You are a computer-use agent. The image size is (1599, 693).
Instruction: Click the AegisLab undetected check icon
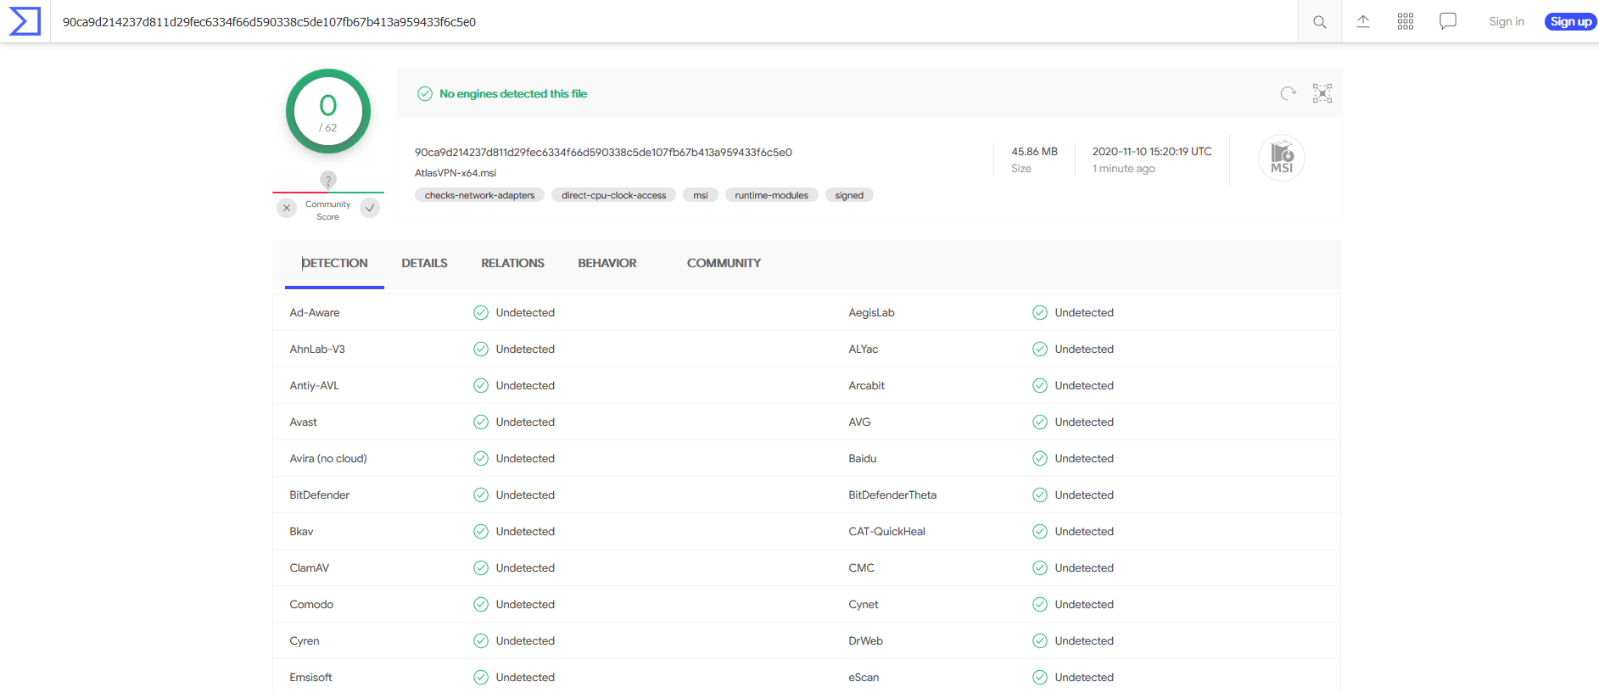1040,312
